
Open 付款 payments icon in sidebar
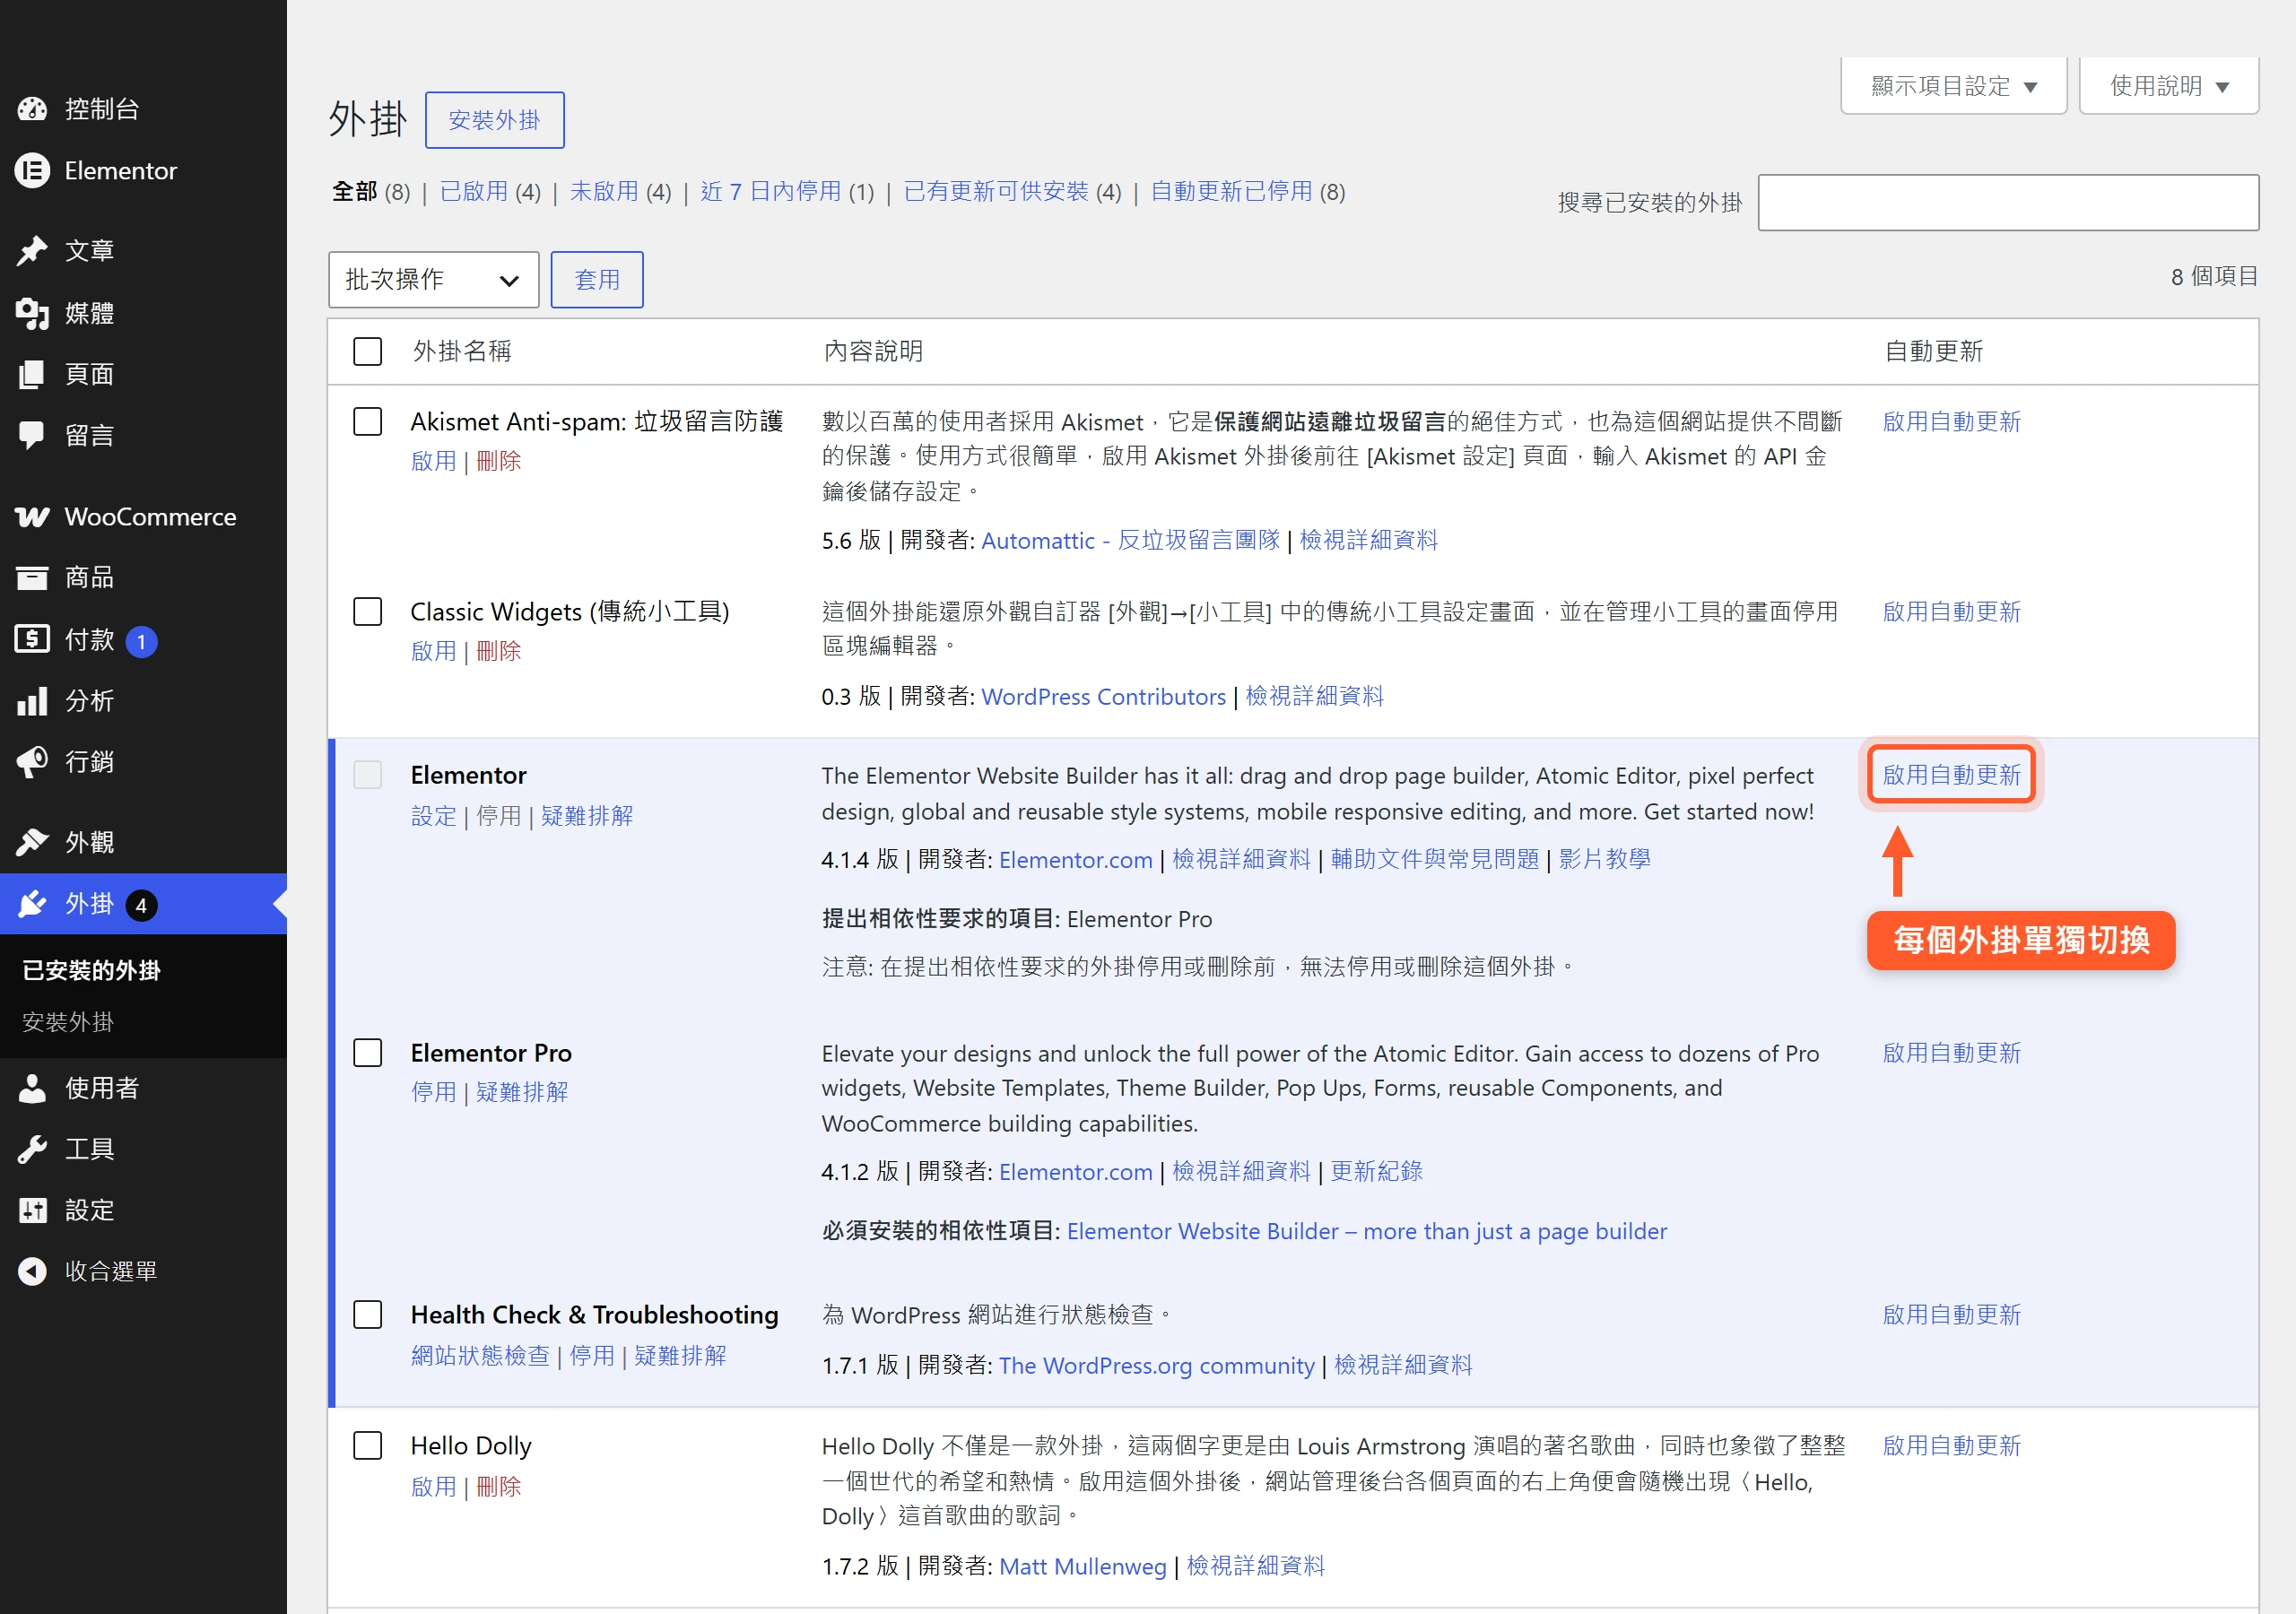32,639
